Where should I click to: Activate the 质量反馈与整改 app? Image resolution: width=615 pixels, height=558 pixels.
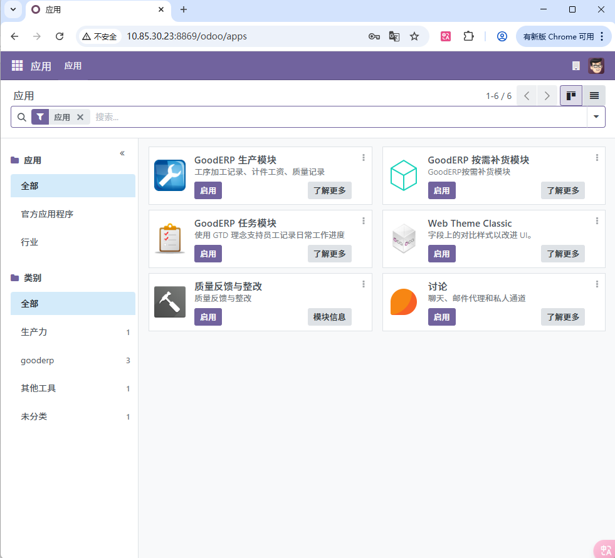[208, 317]
